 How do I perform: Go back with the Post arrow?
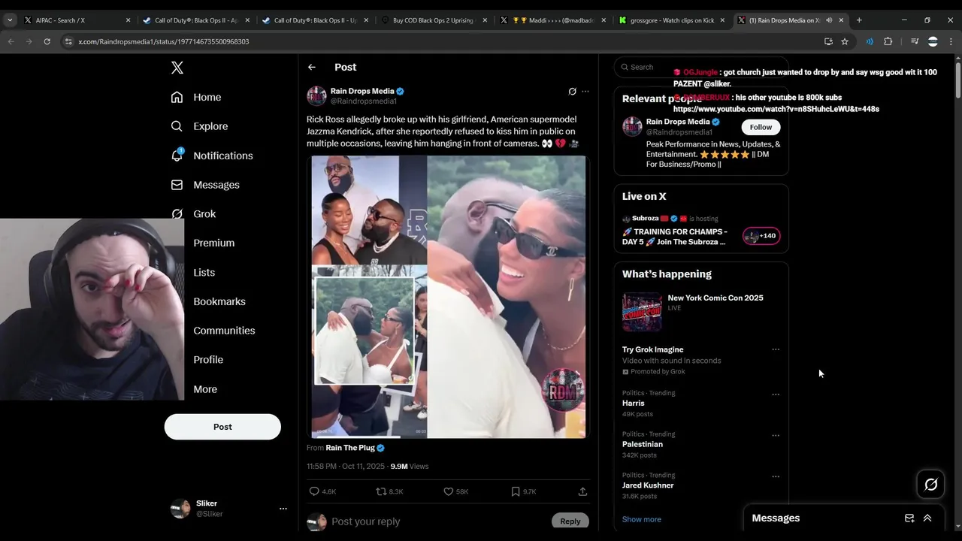tap(312, 67)
